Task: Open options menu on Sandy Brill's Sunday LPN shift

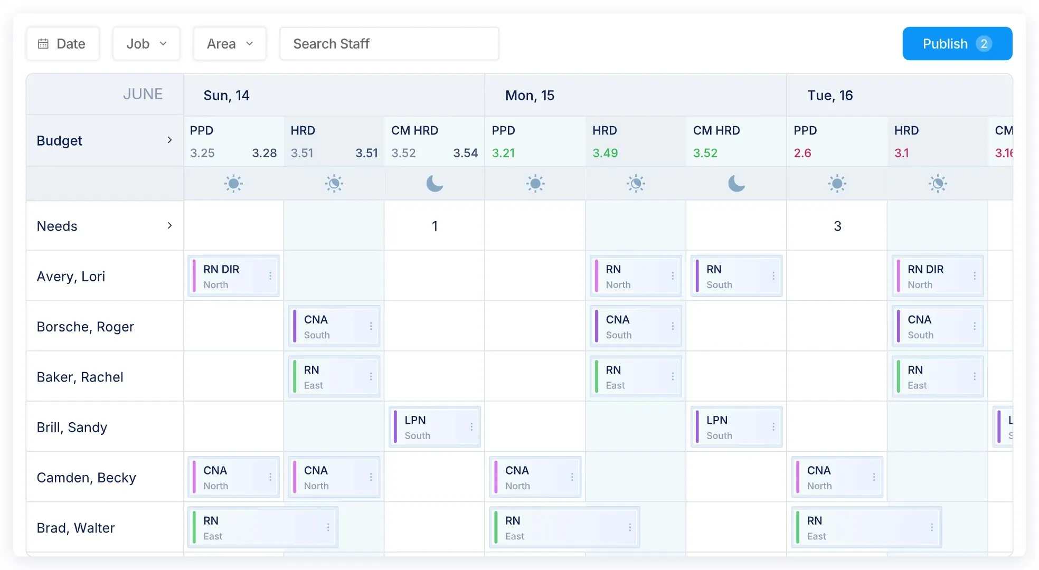Action: click(471, 426)
